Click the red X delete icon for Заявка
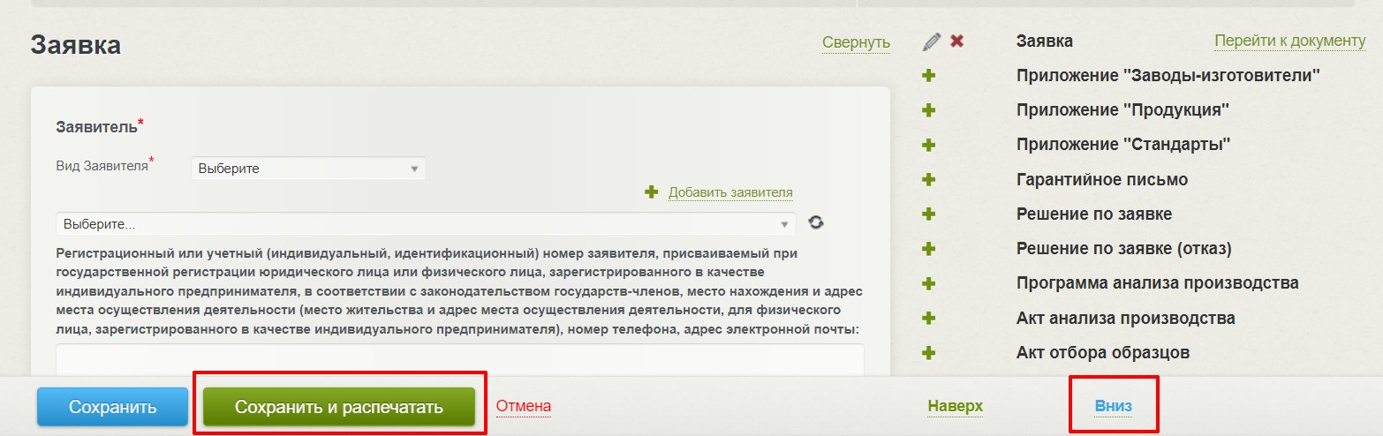Viewport: 1383px width, 436px height. [956, 41]
